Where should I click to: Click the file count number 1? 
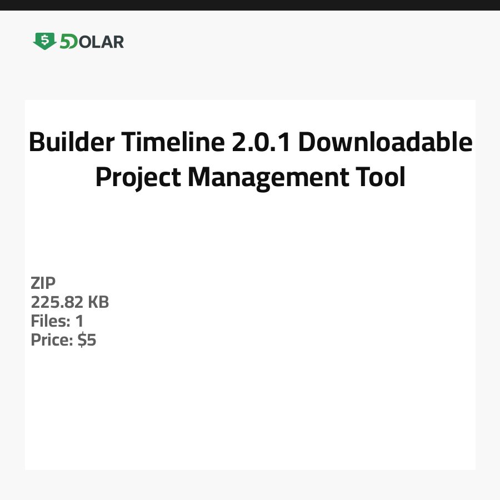(x=79, y=321)
